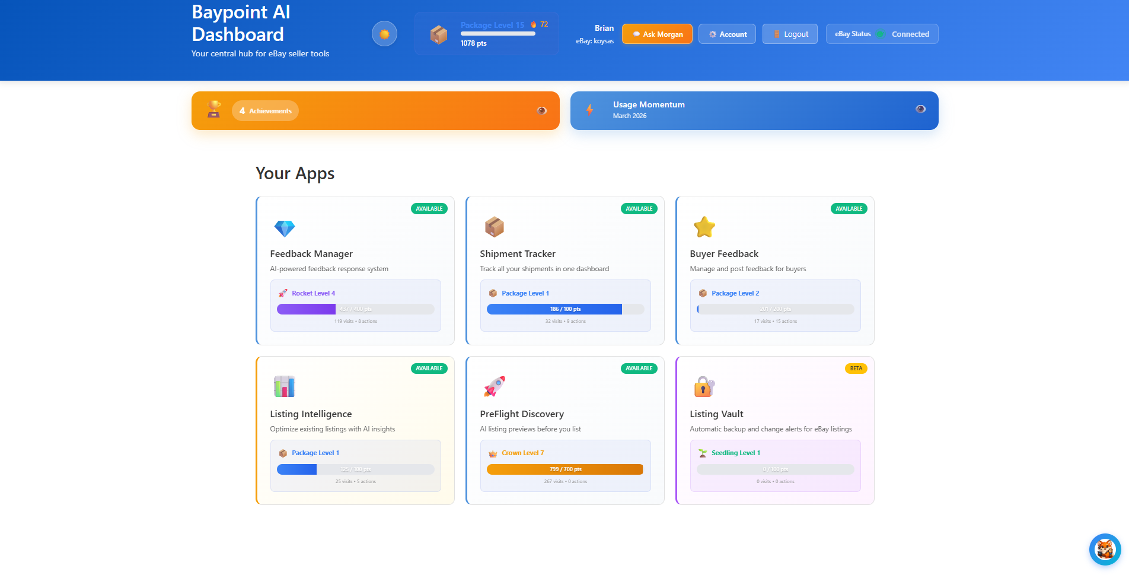Open the Account menu
The image size is (1129, 575).
coord(727,34)
